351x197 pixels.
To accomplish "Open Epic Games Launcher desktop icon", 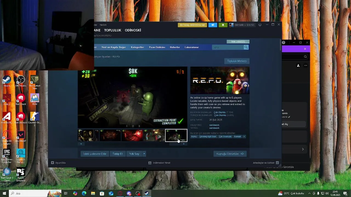I will [x=7, y=156].
